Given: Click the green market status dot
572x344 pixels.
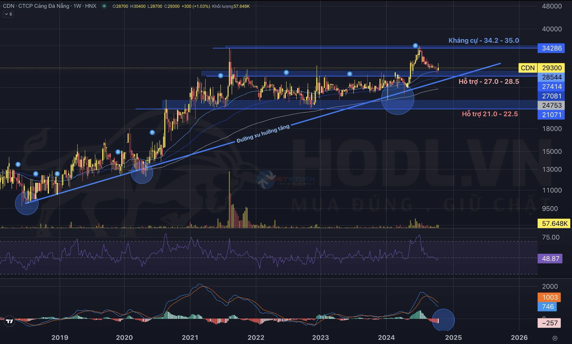Looking at the screenshot, I should click(x=104, y=6).
